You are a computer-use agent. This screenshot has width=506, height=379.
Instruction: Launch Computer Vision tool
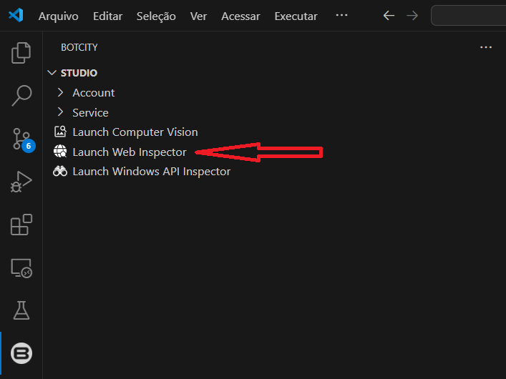pyautogui.click(x=135, y=132)
